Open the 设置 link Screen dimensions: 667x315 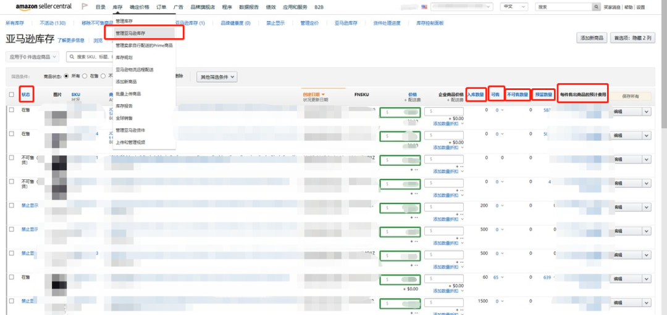point(640,7)
